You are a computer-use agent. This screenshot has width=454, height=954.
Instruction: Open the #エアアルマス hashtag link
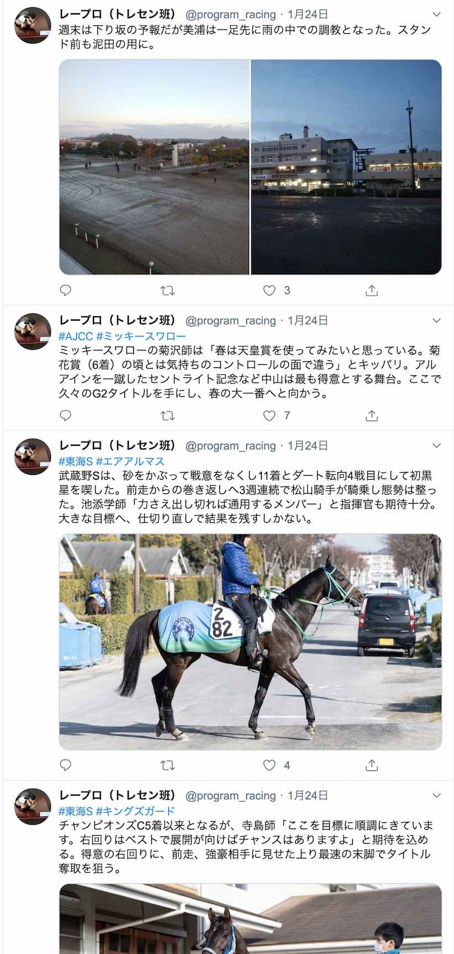tap(130, 461)
